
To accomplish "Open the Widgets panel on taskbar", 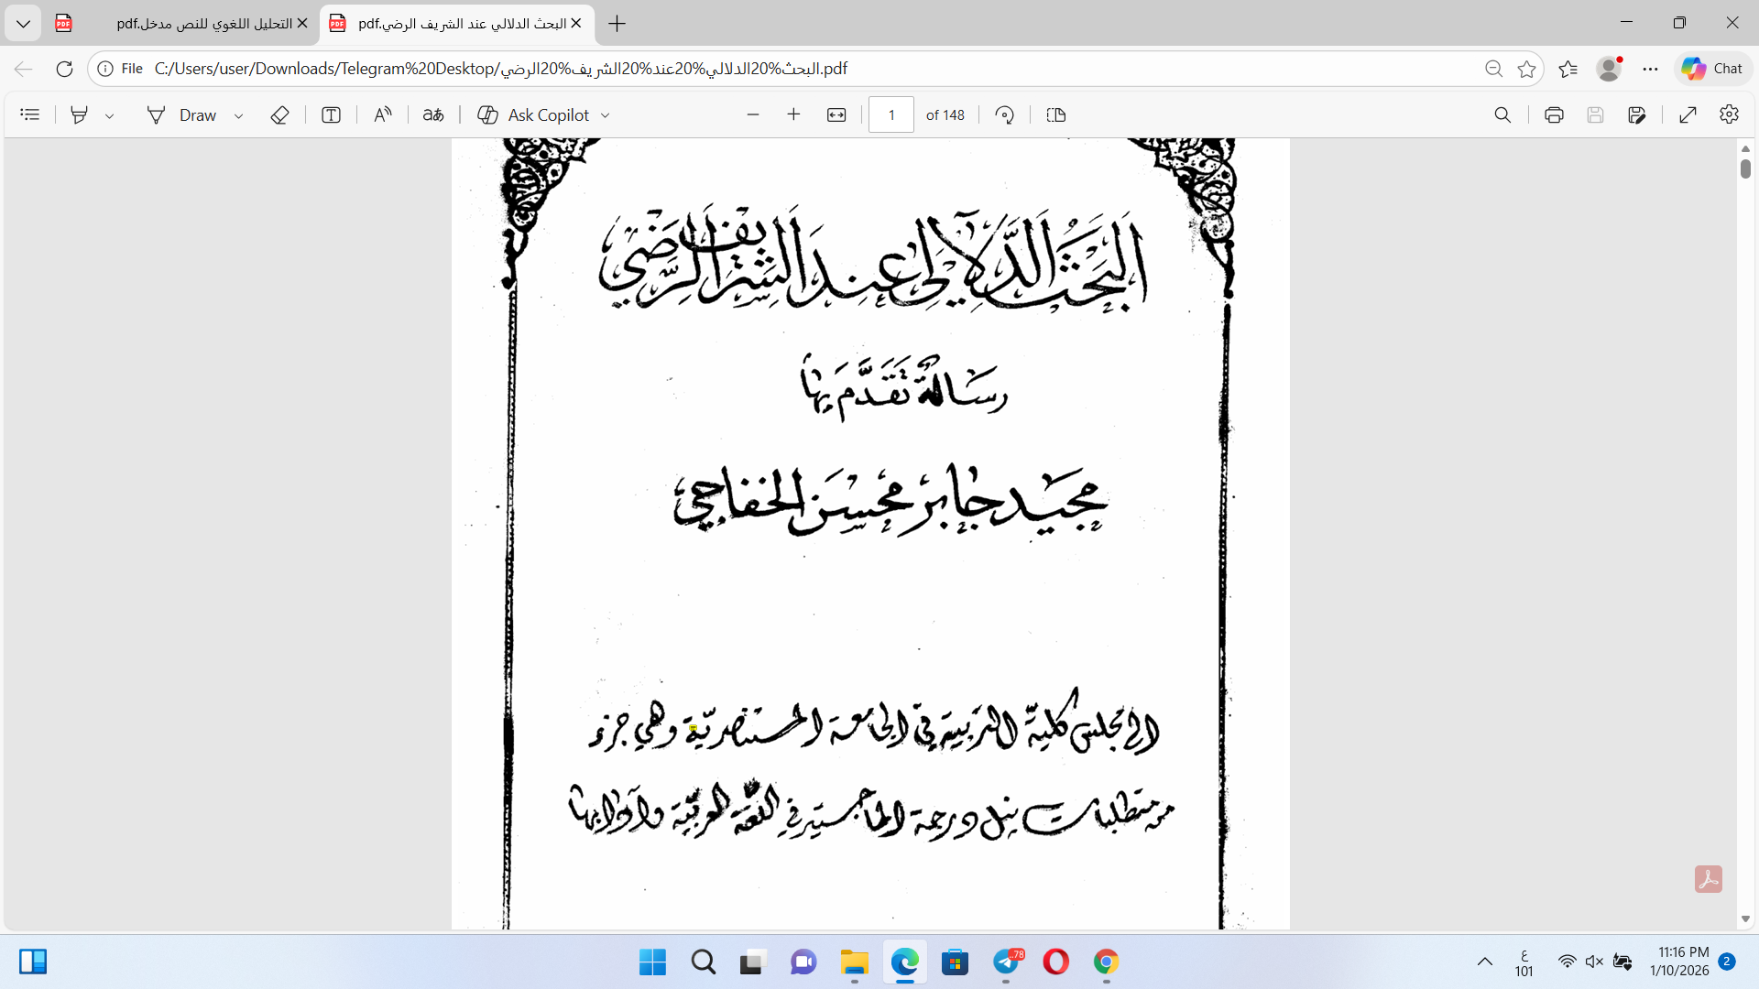I will 33,962.
